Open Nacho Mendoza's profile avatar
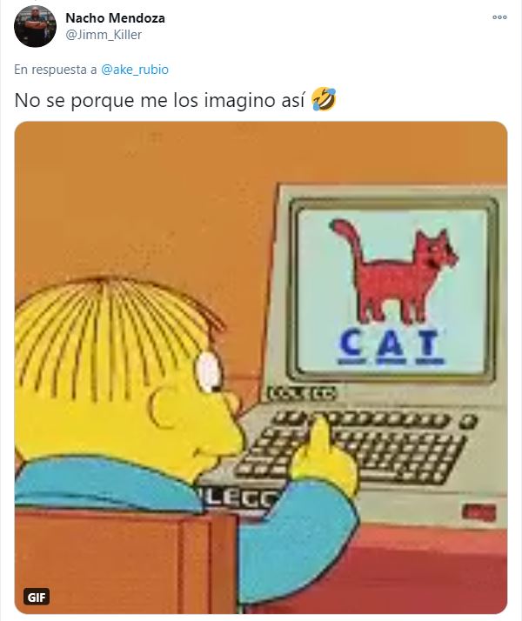Viewport: 522px width, 621px height. 35,26
